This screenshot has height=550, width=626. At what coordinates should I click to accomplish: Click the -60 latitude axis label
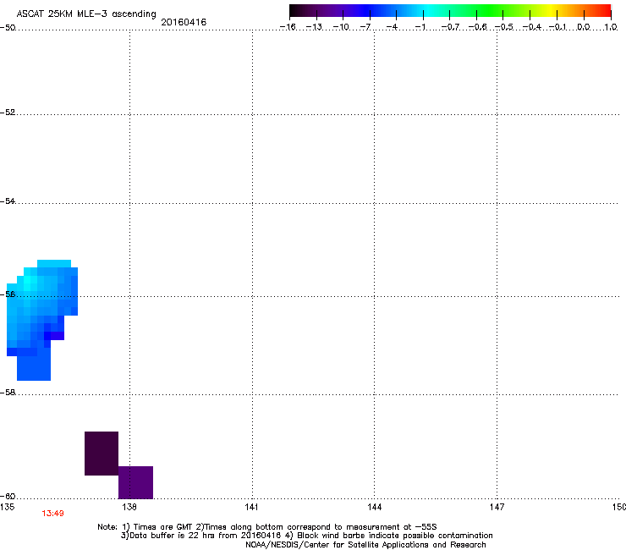[8, 496]
